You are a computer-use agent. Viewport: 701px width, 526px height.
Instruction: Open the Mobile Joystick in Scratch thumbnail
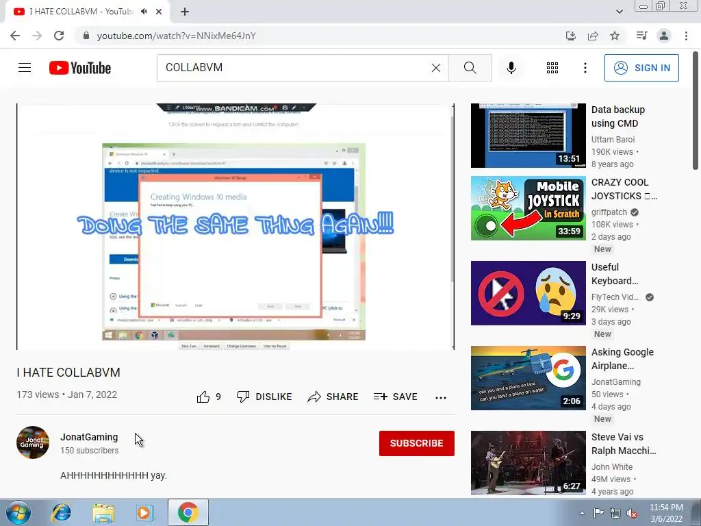pyautogui.click(x=528, y=208)
